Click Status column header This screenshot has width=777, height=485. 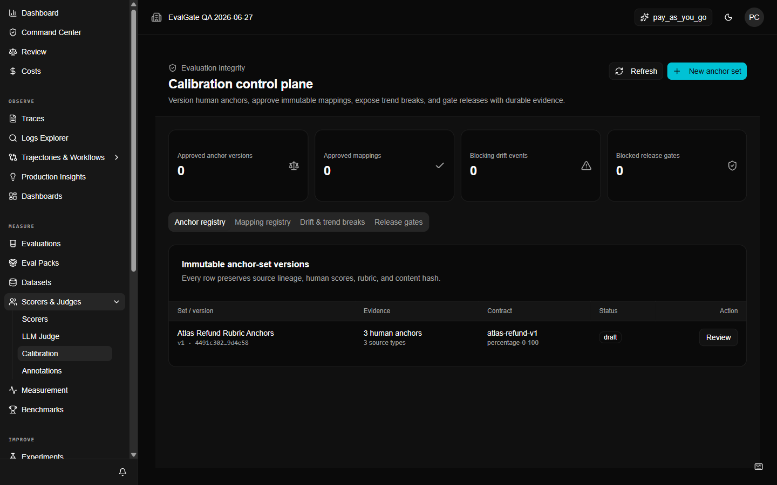(x=608, y=311)
